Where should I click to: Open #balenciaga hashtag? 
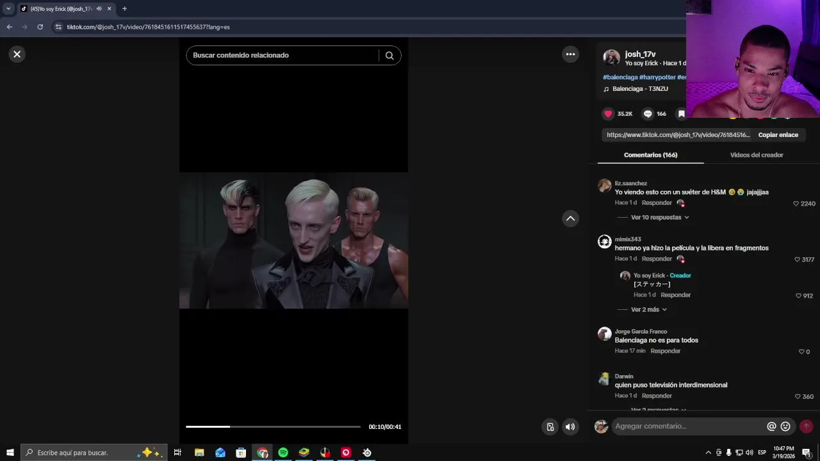pos(620,77)
